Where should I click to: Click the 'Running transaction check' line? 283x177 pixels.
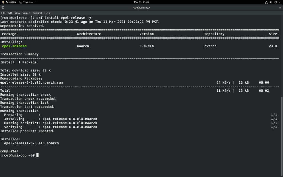(x=25, y=95)
